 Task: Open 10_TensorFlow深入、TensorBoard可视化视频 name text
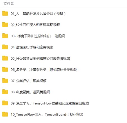point(47,115)
